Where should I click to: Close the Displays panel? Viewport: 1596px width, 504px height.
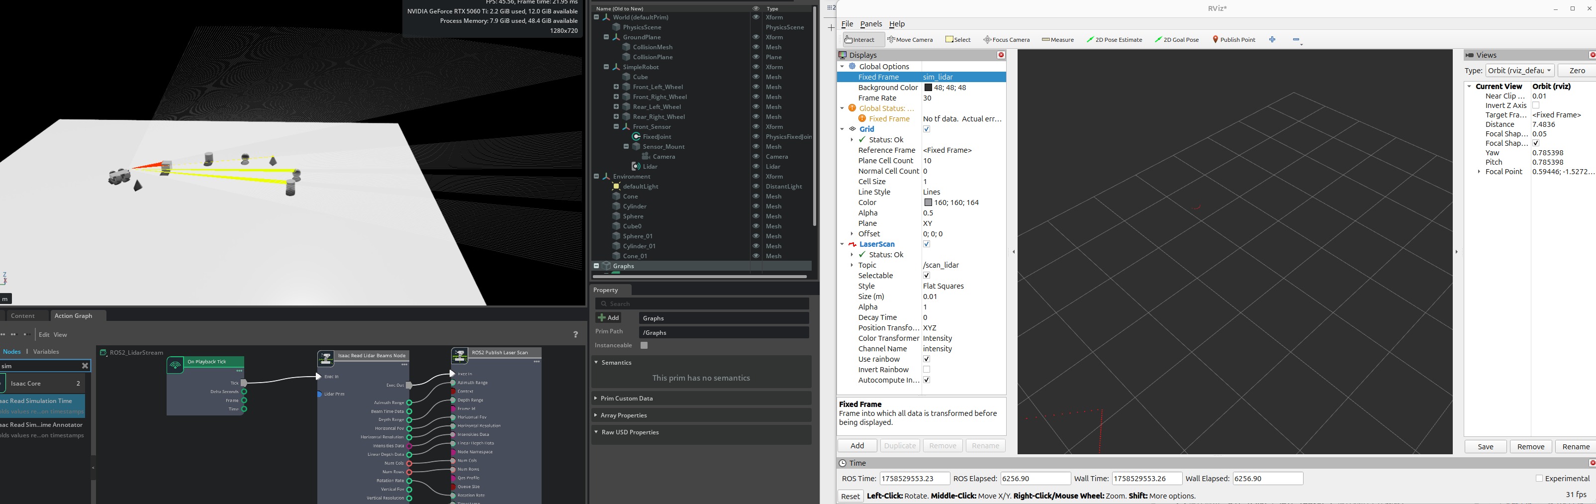1001,55
